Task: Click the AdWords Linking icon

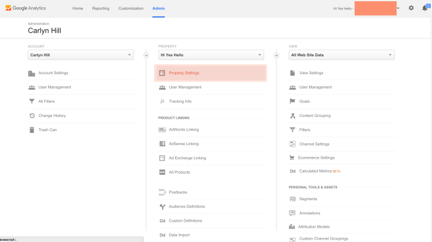Action: tap(162, 129)
